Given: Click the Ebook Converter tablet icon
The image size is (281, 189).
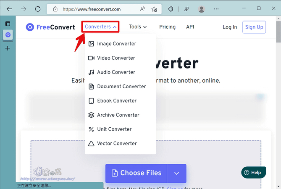Looking at the screenshot, I should (x=91, y=101).
